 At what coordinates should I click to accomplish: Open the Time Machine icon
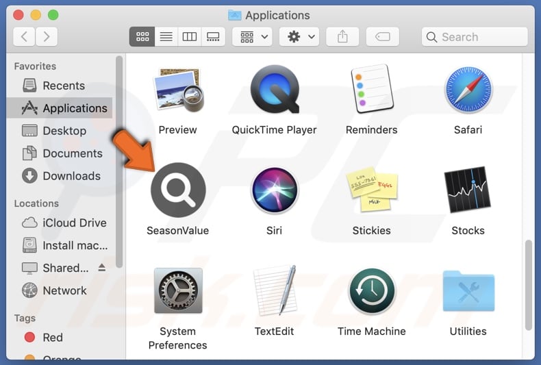click(x=372, y=291)
